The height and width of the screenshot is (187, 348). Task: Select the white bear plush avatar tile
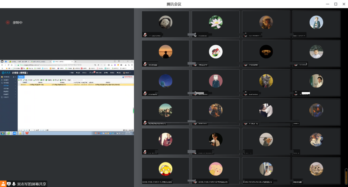point(166,24)
